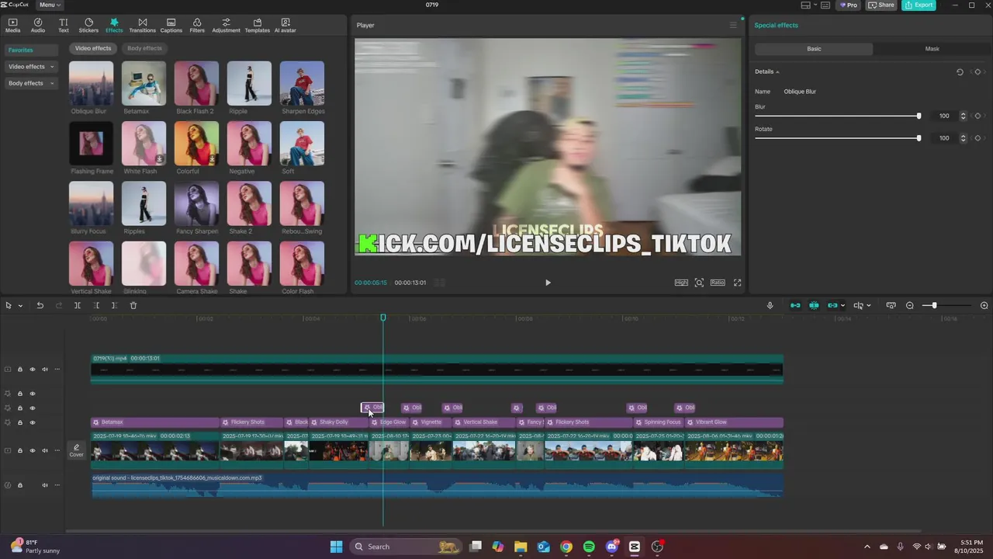Click the delete right trim icon
Screen dimensions: 993x559
click(114, 305)
